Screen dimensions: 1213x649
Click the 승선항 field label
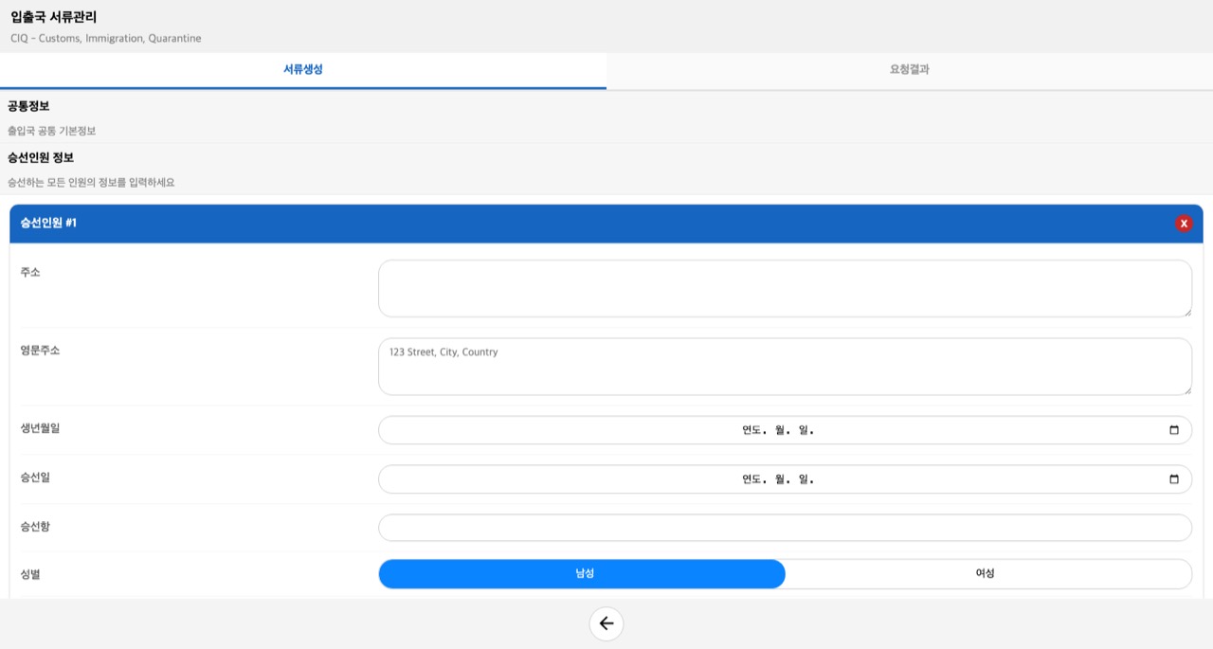click(35, 527)
